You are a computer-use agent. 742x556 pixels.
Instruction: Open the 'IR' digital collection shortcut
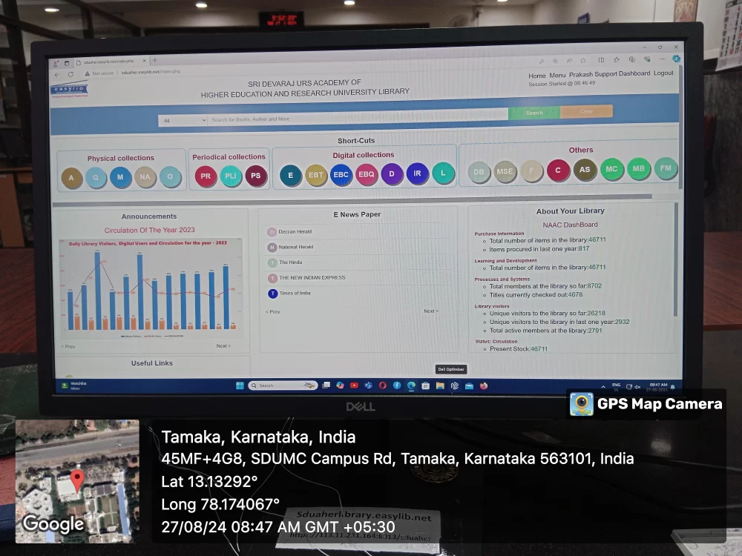click(417, 173)
